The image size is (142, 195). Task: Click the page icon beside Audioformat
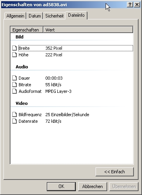[x=15, y=91]
